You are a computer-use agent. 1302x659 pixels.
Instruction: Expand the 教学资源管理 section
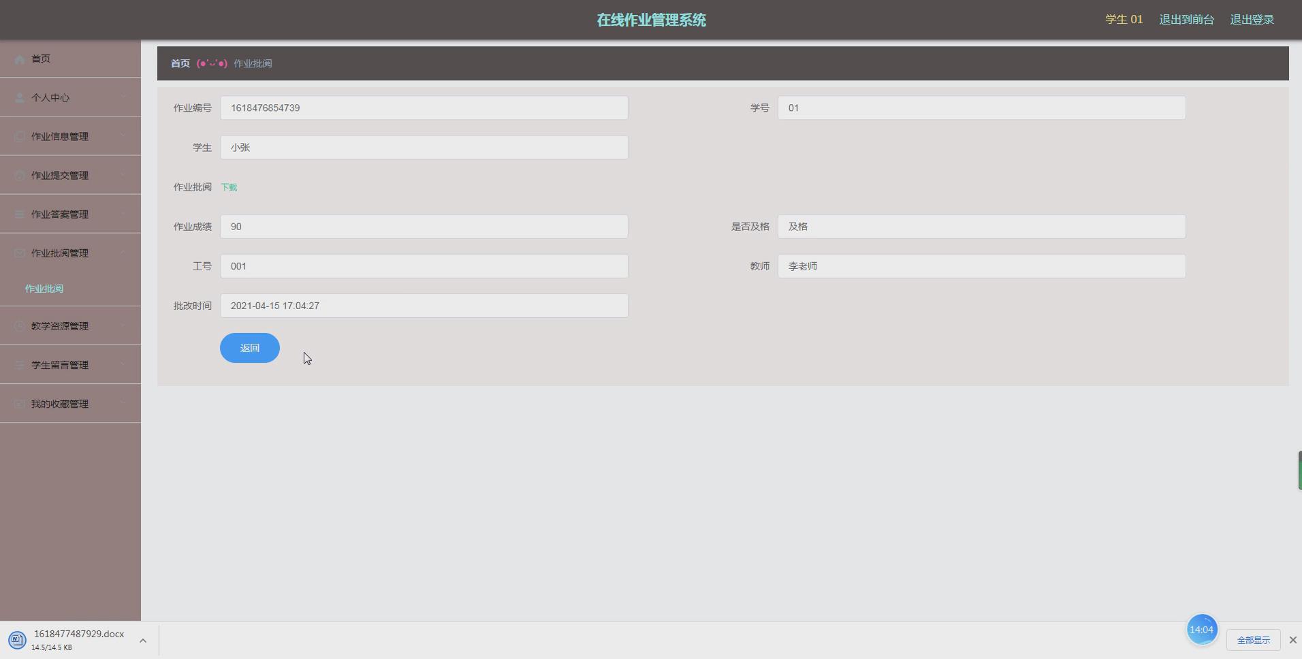click(123, 325)
